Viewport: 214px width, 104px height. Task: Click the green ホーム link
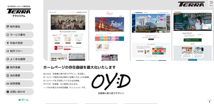pos(24,100)
